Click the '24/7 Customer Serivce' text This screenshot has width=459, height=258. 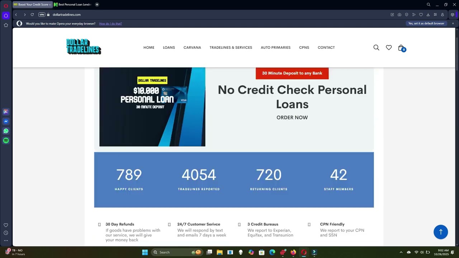click(x=199, y=224)
